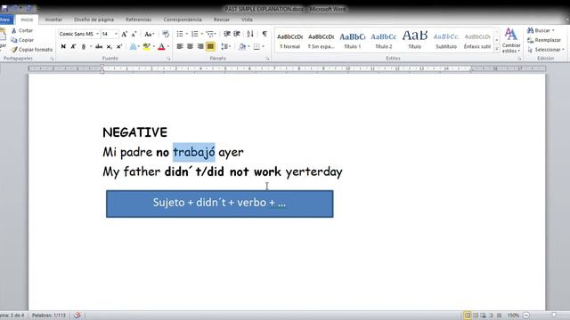
Task: Toggle italic (K) formatting
Action: [73, 46]
